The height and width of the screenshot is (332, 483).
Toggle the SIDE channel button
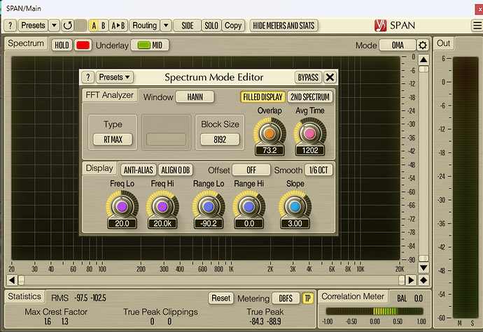[x=188, y=26]
